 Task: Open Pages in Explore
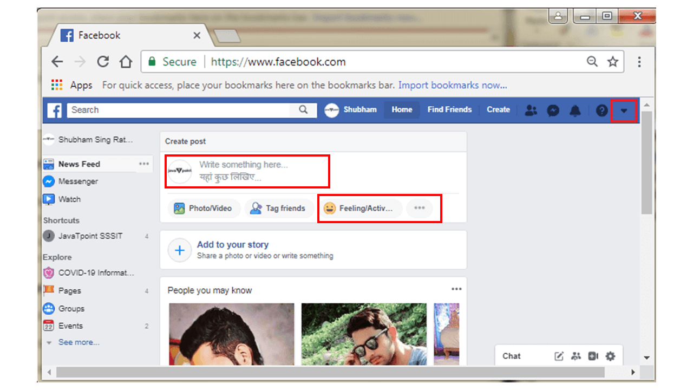pyautogui.click(x=62, y=291)
